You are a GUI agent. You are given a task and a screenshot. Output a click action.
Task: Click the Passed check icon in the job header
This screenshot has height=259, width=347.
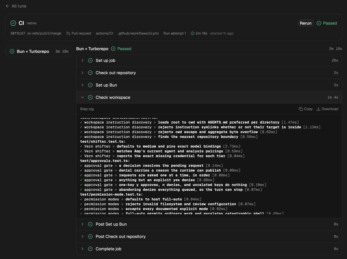[x=113, y=49]
